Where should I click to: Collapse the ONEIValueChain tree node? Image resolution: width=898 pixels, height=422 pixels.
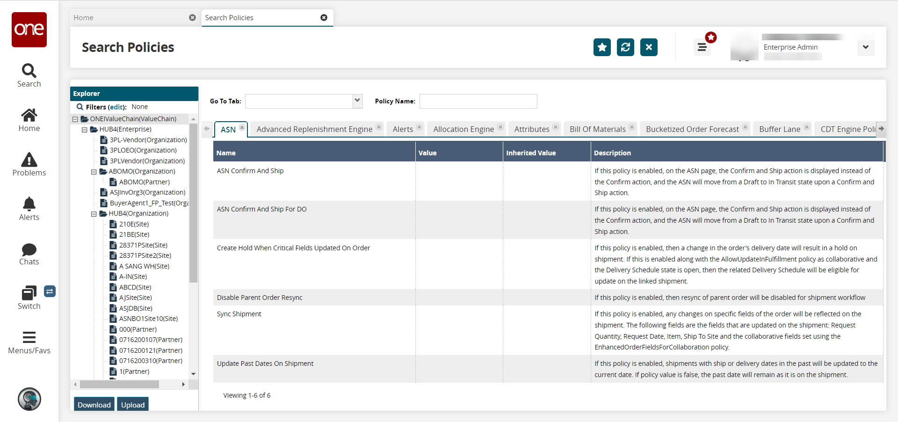(x=75, y=119)
